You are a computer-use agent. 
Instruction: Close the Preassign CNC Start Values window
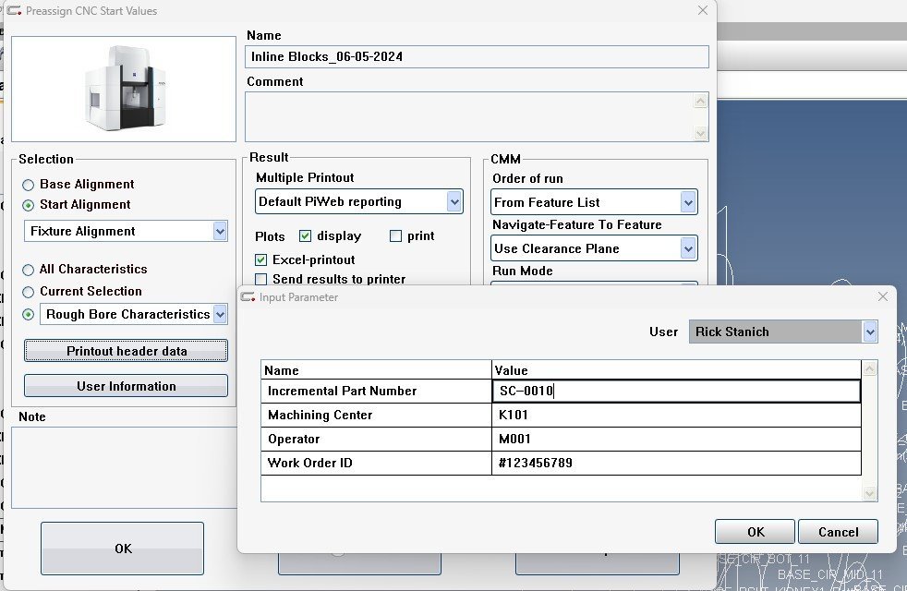[x=703, y=10]
